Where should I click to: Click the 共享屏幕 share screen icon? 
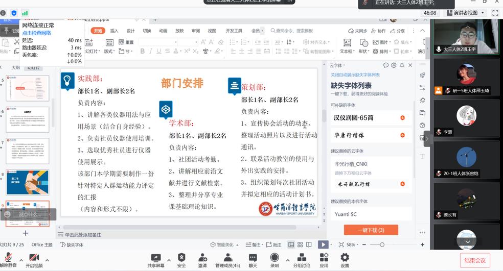coord(156,258)
